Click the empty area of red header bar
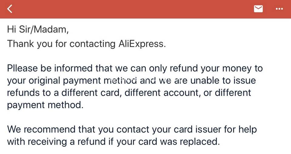291x154 pixels. click(130, 9)
